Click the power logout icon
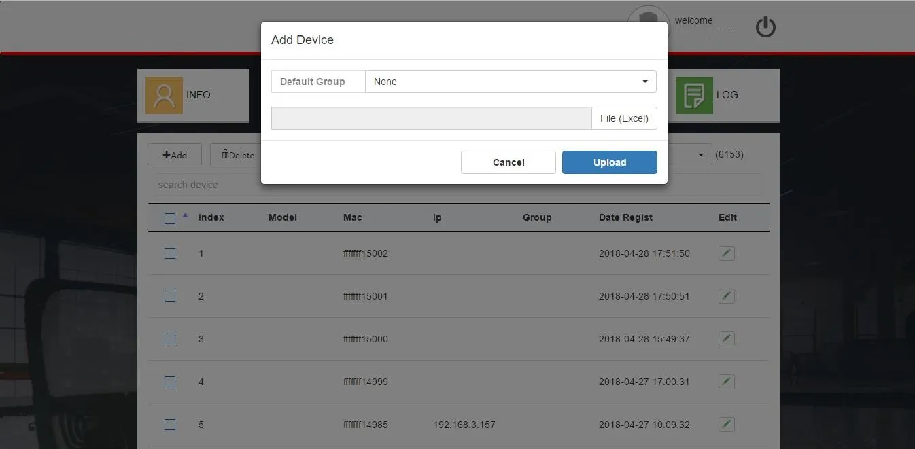Image resolution: width=915 pixels, height=449 pixels. pos(765,26)
